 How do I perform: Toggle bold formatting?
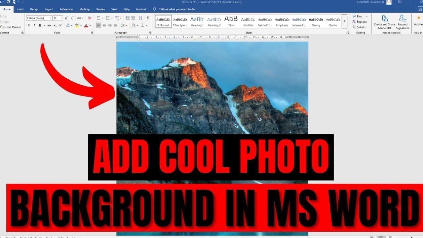pos(29,25)
